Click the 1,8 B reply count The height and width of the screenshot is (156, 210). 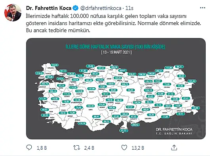point(42,148)
